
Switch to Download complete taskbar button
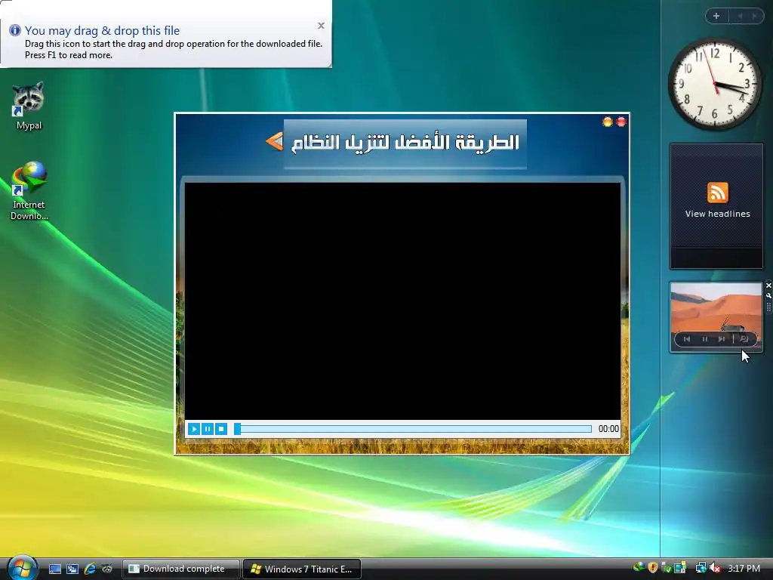pyautogui.click(x=180, y=569)
